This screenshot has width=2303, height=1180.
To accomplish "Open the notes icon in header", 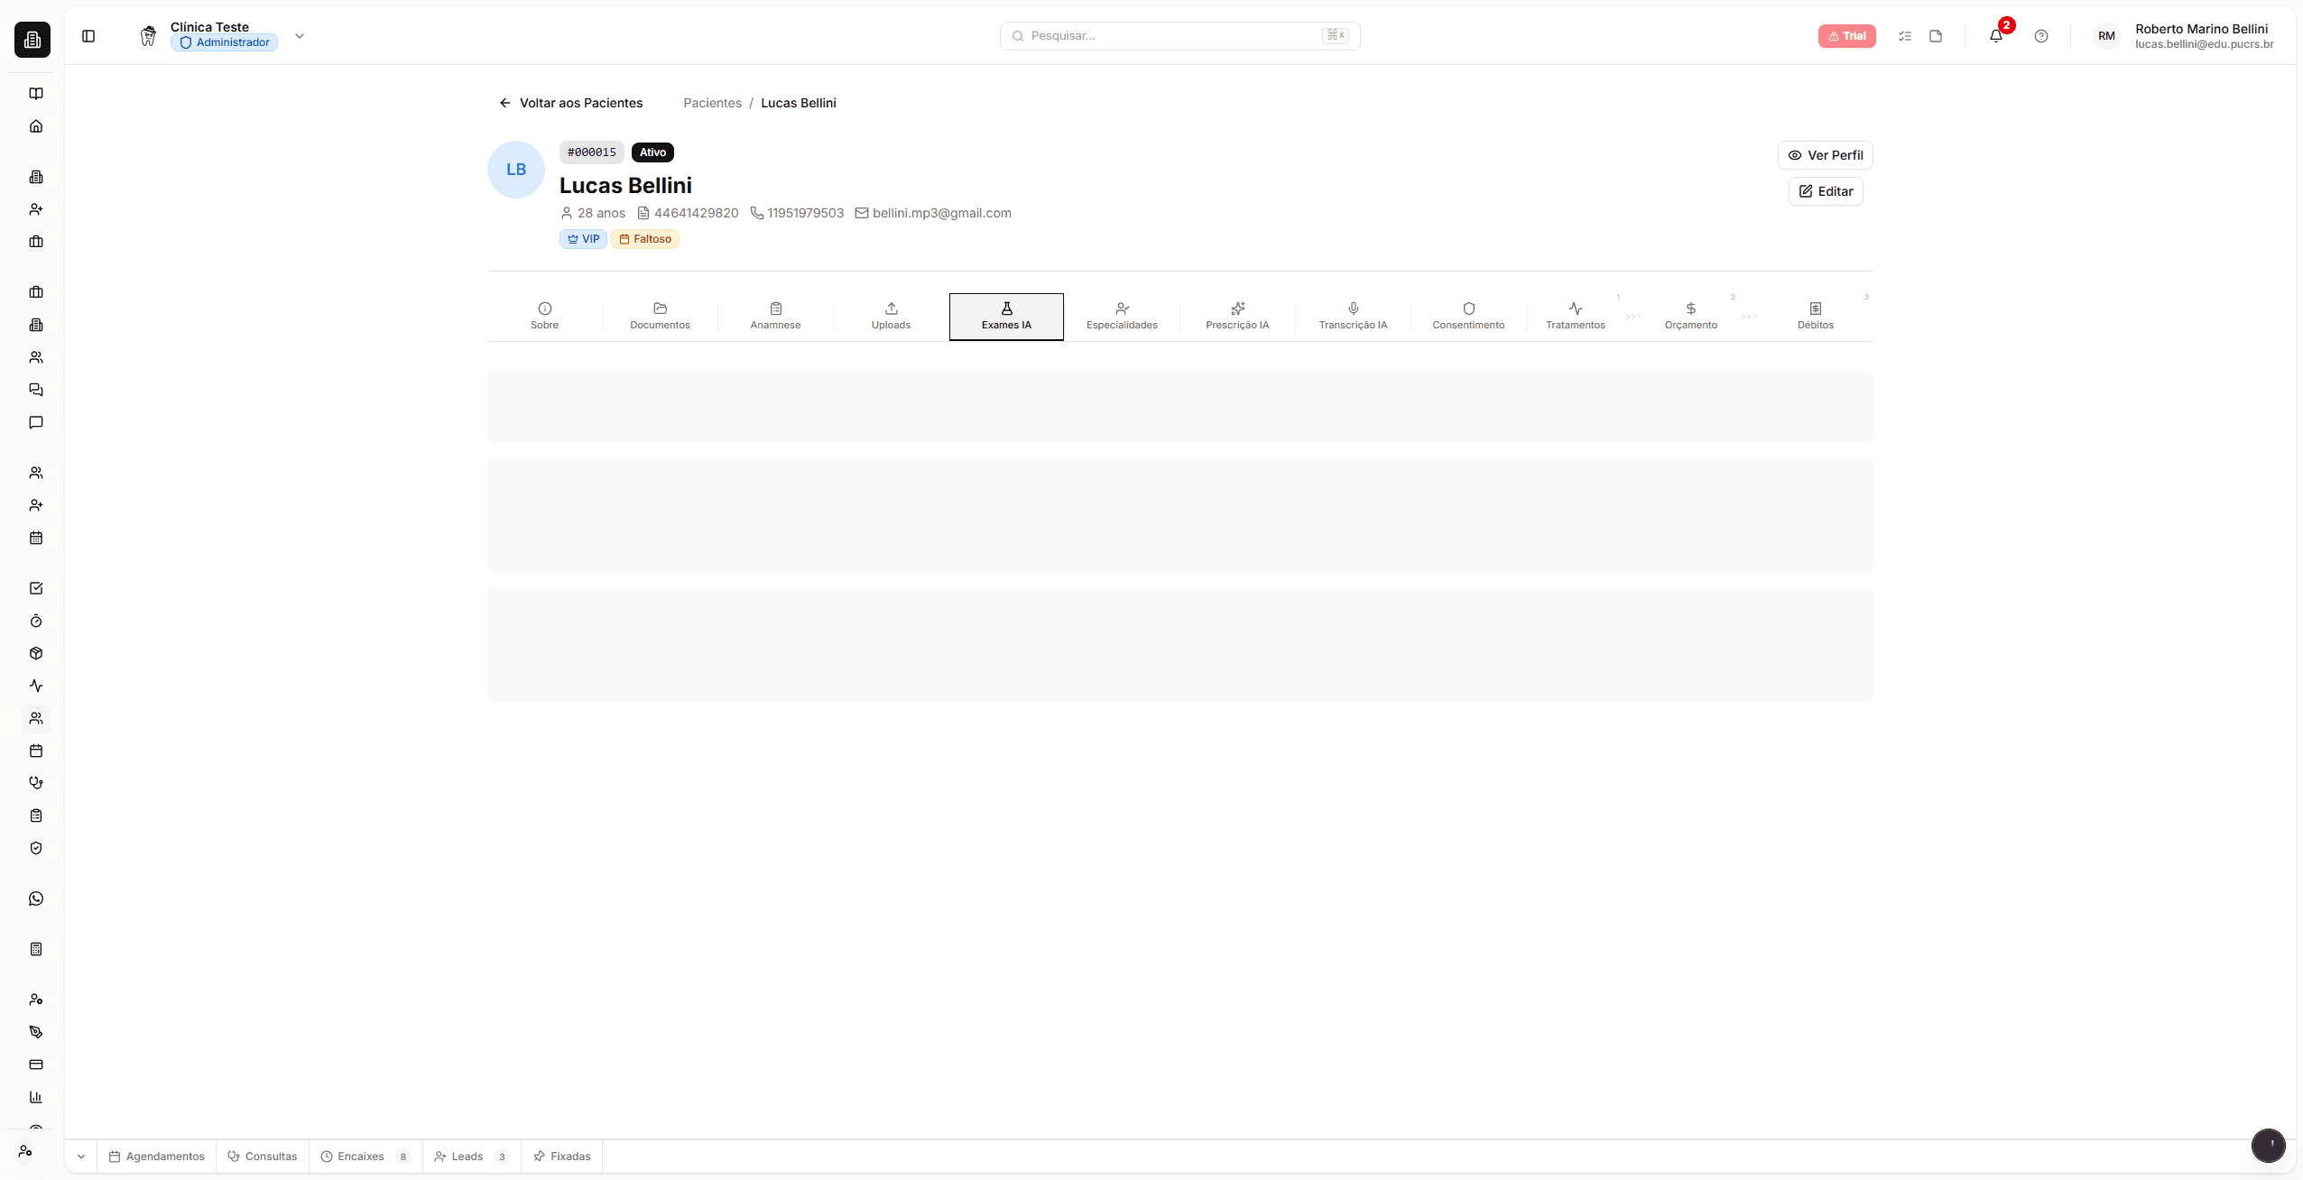I will (1935, 36).
